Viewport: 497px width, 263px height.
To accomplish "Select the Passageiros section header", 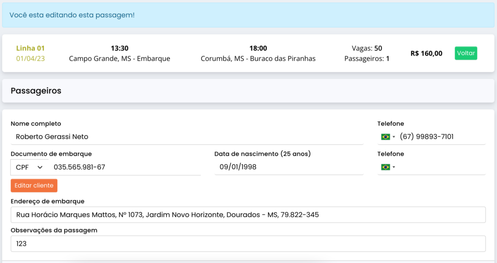I will pyautogui.click(x=36, y=91).
